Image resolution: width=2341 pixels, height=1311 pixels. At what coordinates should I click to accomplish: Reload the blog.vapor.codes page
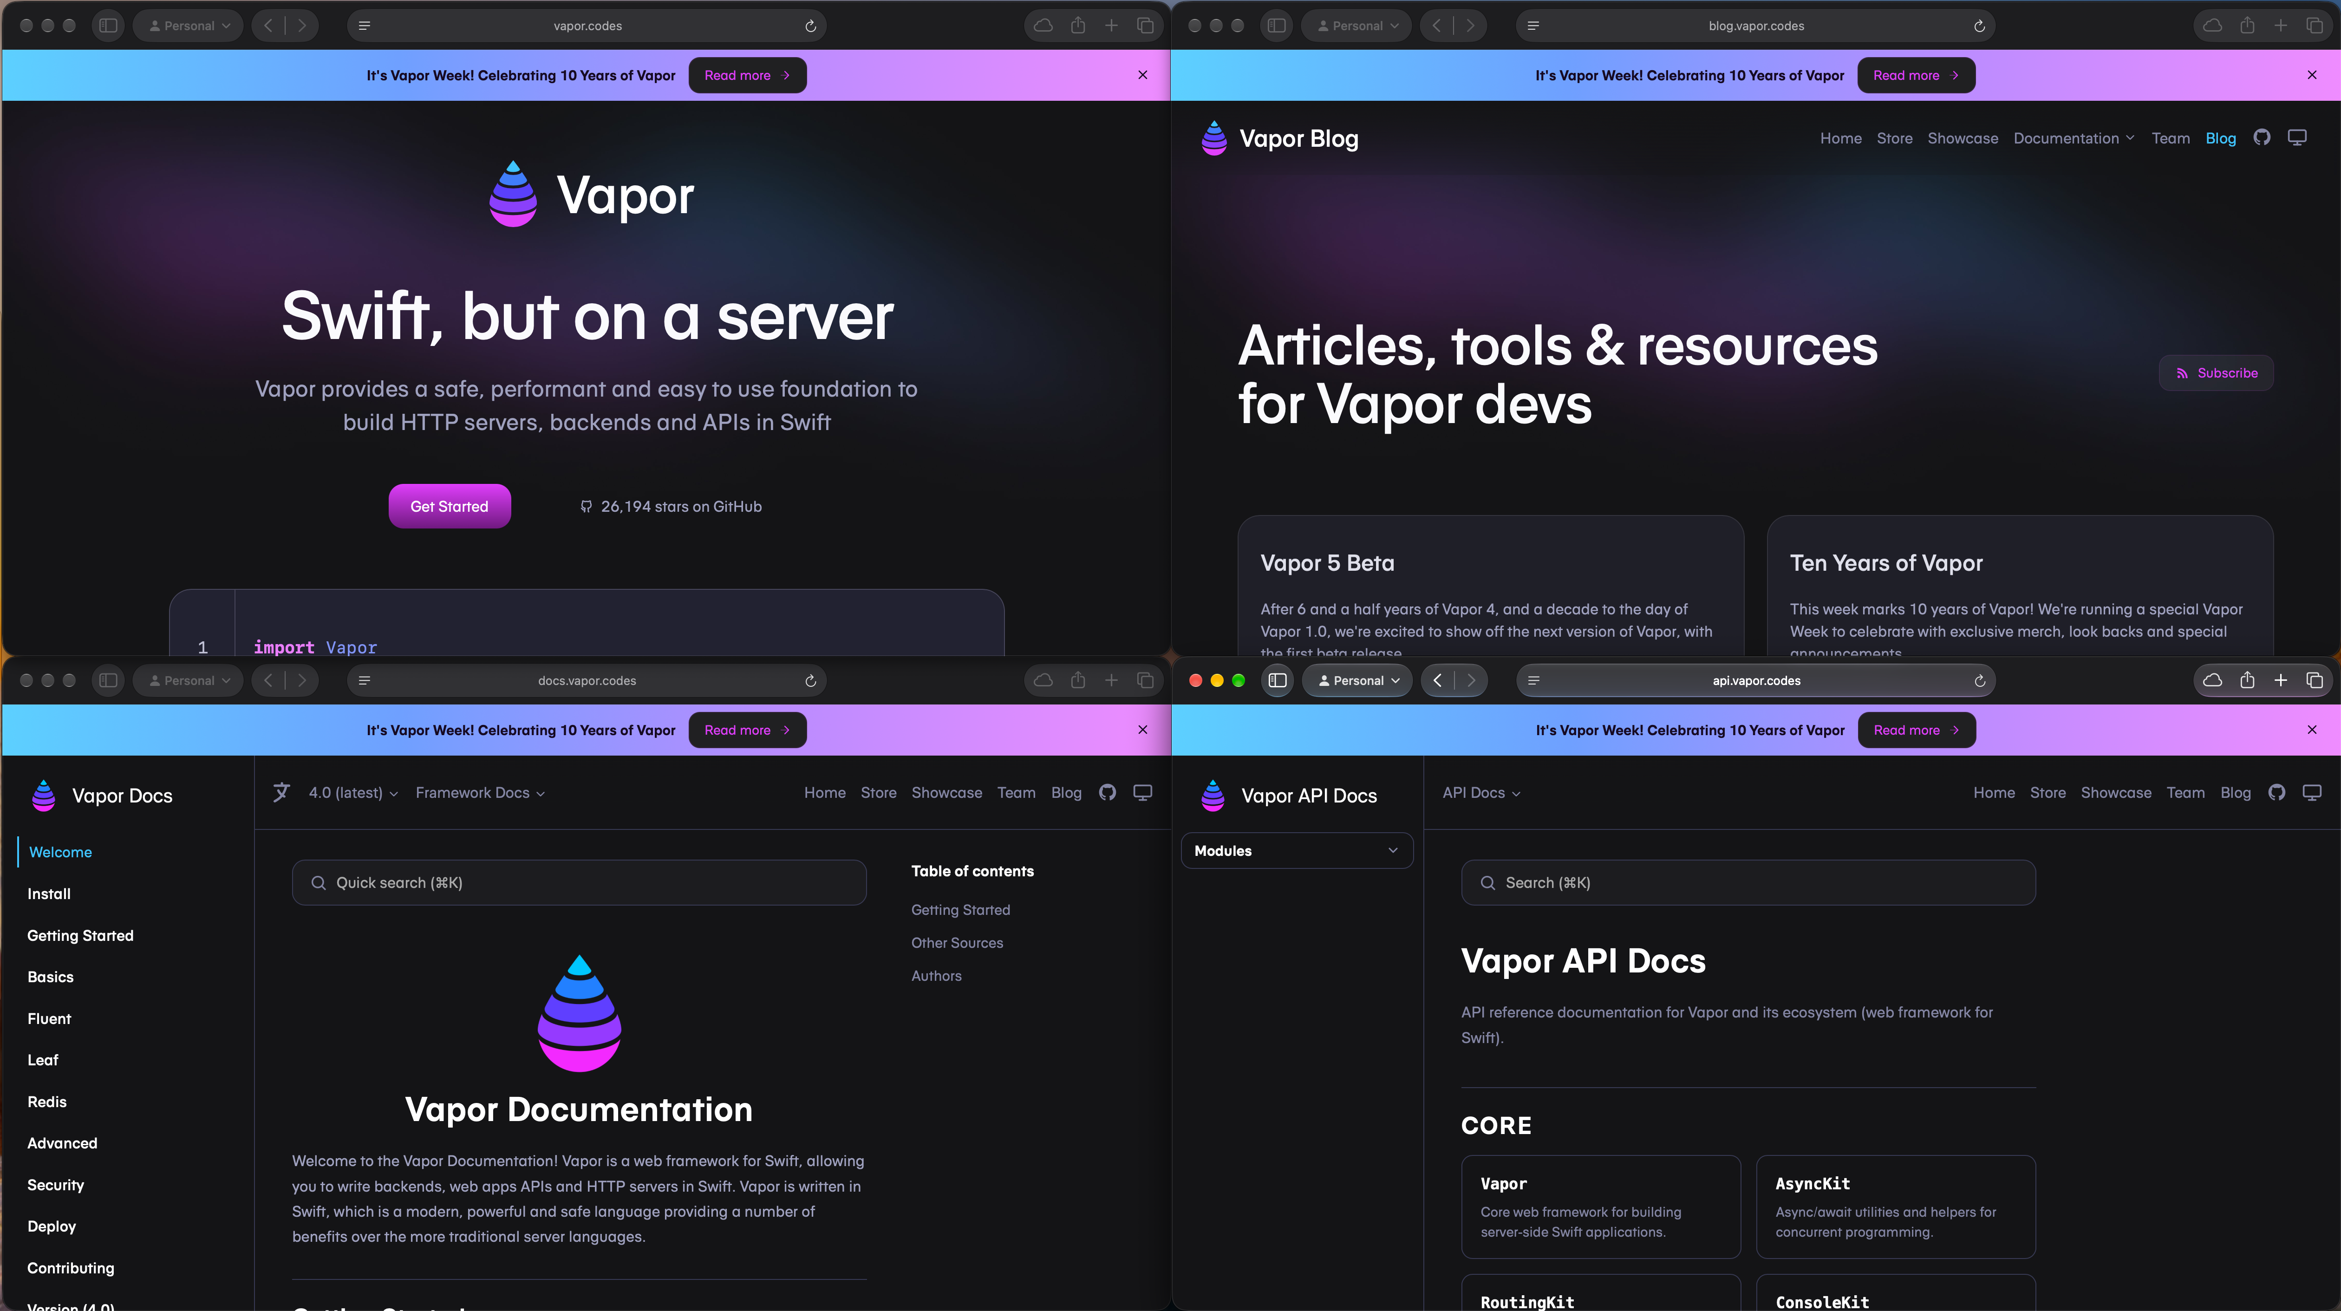1979,26
